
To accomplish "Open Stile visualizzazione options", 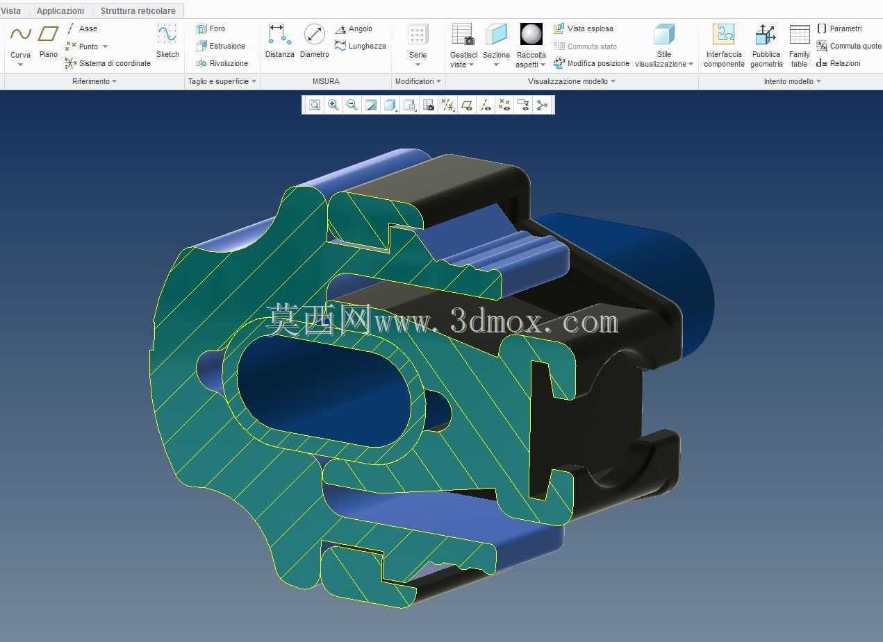I will pyautogui.click(x=664, y=46).
